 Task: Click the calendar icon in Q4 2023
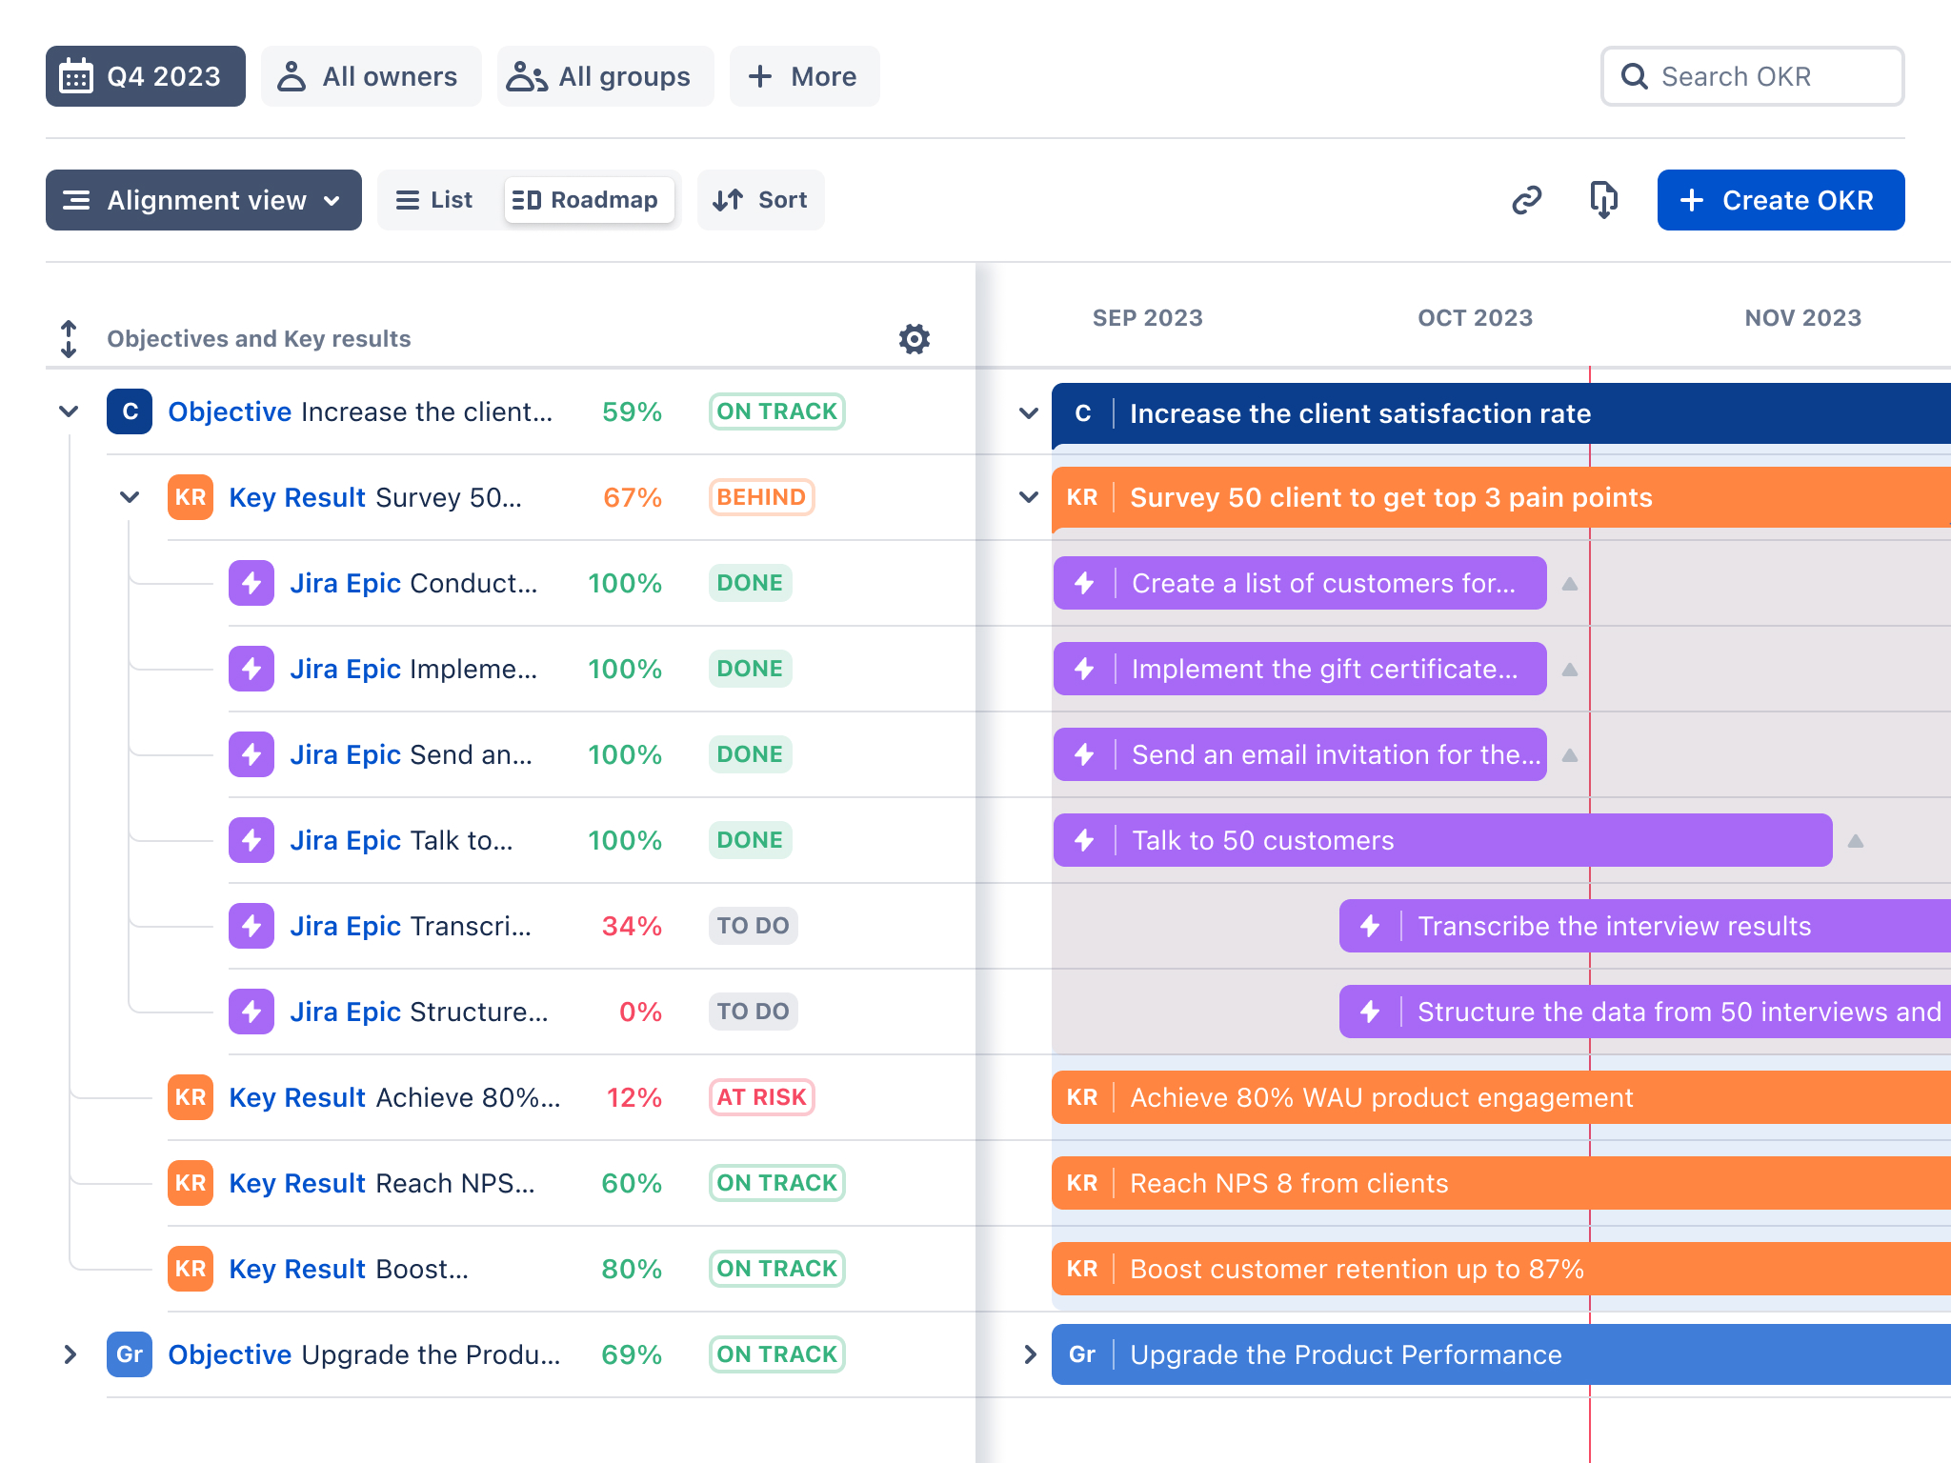(x=76, y=76)
